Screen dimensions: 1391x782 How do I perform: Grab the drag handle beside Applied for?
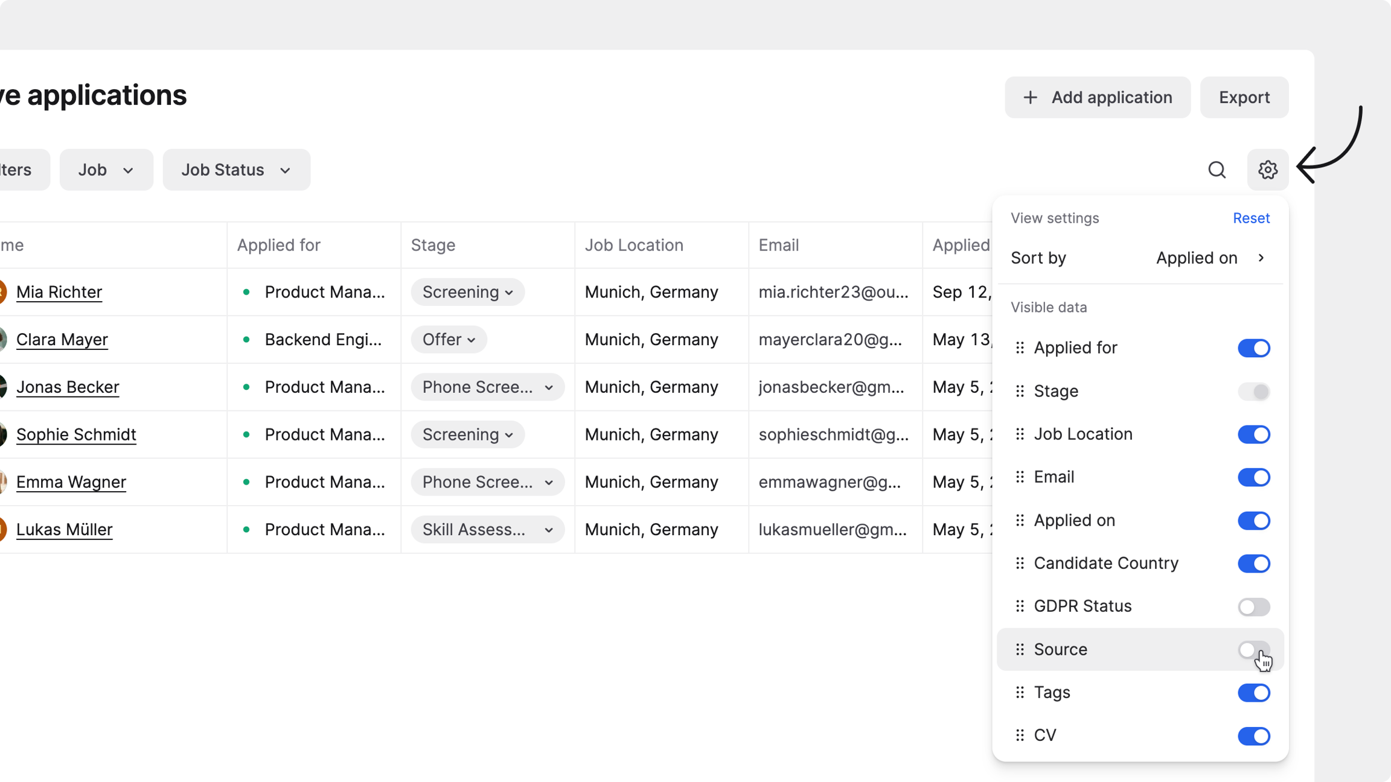point(1020,348)
